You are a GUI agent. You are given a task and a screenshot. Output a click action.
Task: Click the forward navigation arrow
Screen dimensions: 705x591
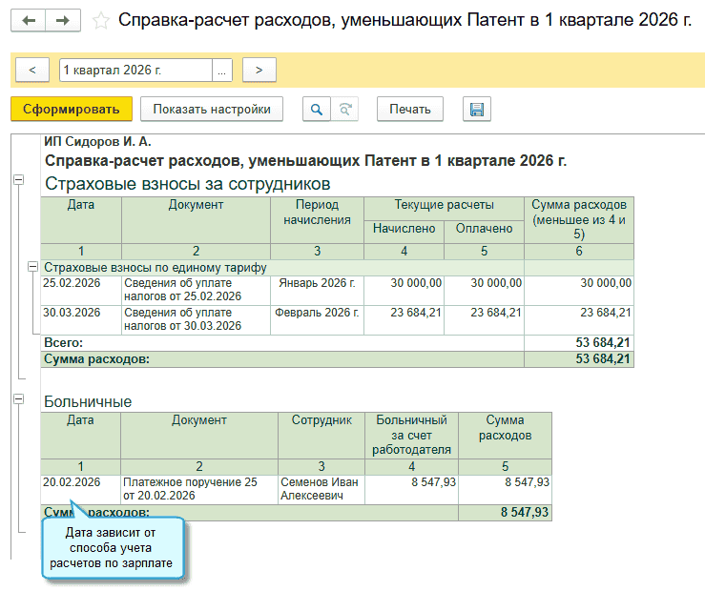tap(63, 20)
